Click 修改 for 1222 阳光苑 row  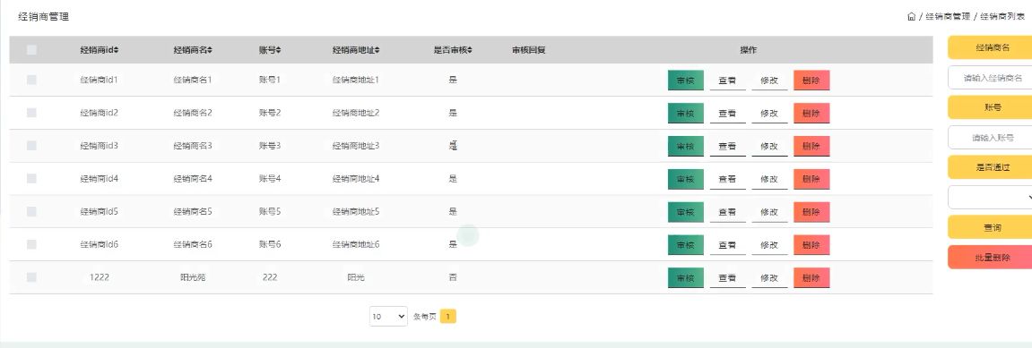coord(769,277)
